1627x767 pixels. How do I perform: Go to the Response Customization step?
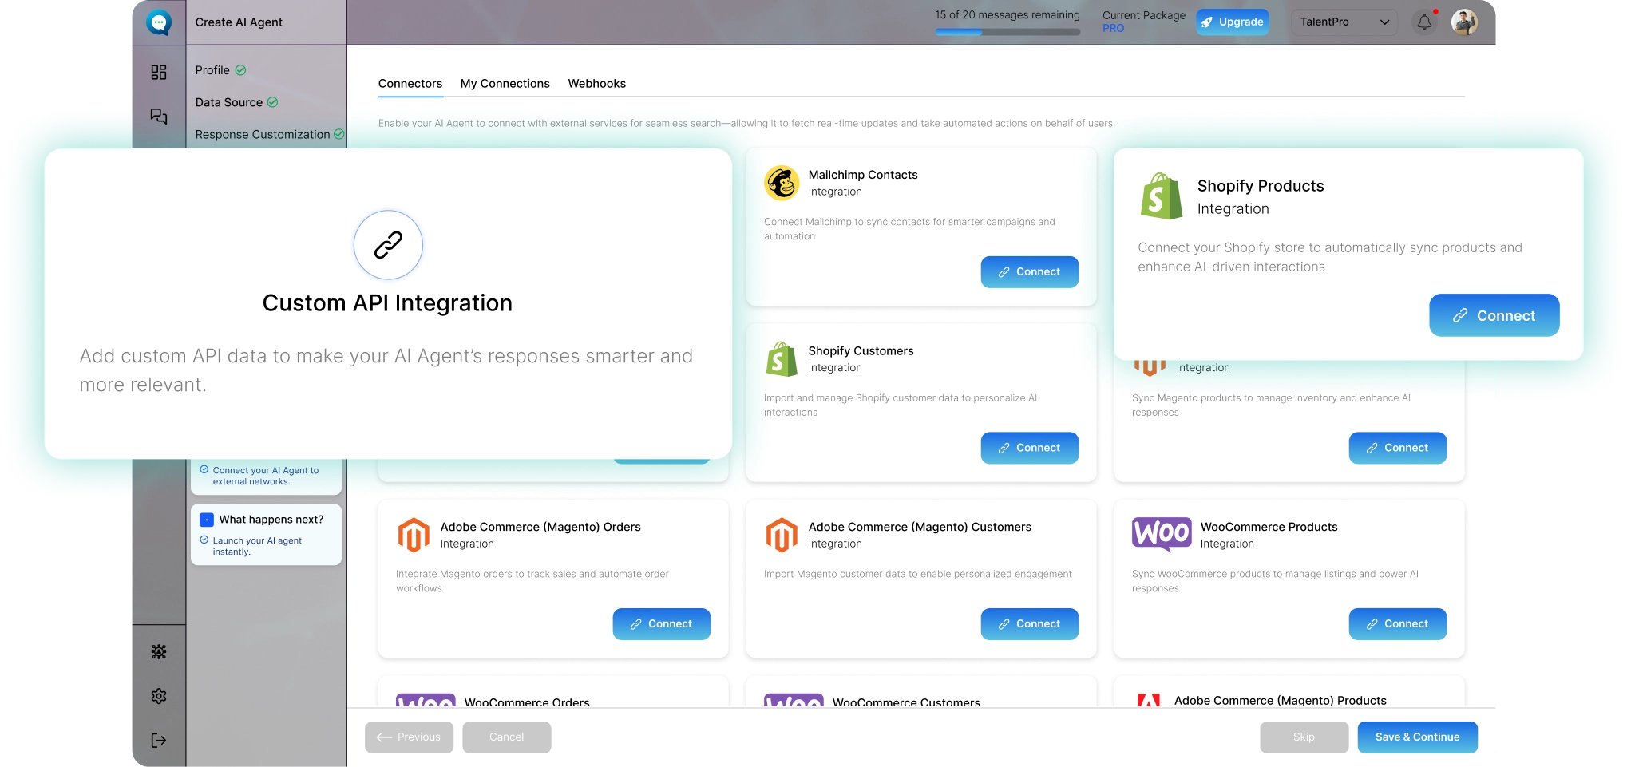click(x=263, y=135)
